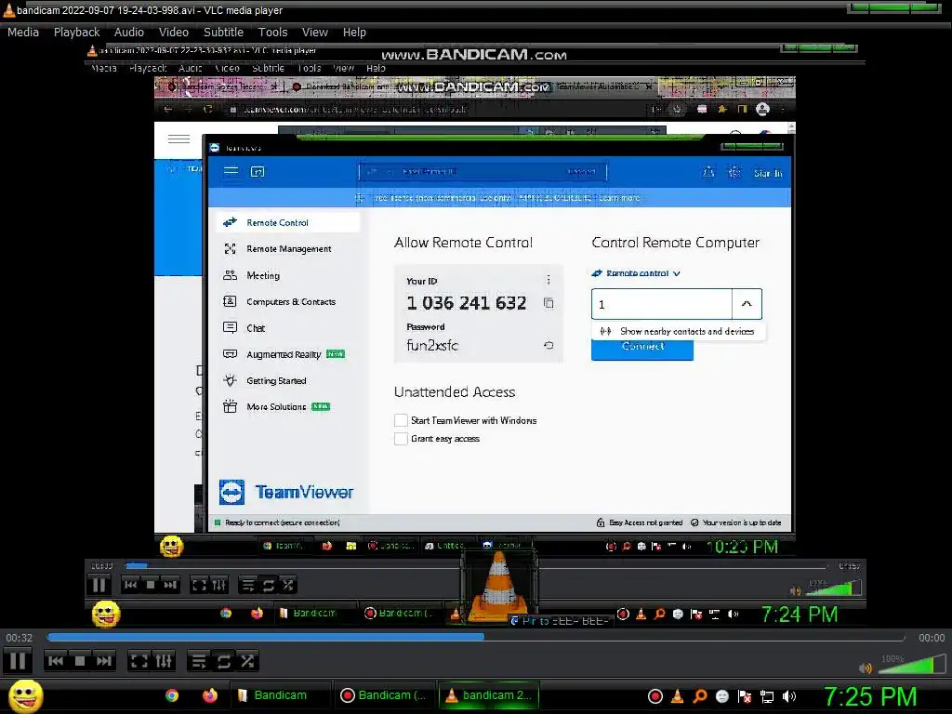The width and height of the screenshot is (952, 714).
Task: Open the Subtitle menu
Action: [223, 33]
